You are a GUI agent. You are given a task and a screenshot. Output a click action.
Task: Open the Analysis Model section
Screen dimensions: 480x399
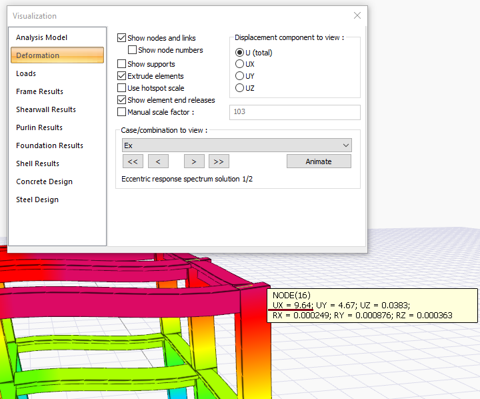point(42,37)
